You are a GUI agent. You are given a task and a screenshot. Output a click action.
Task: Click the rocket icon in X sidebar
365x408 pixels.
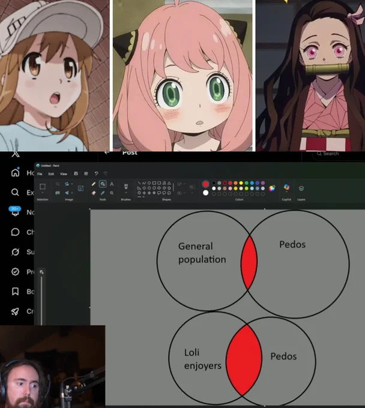coord(16,311)
